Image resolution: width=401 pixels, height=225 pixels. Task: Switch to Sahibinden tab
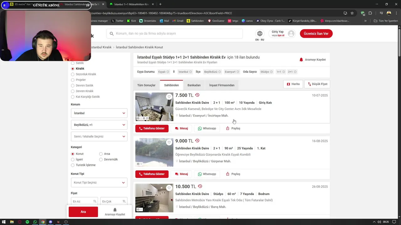[x=171, y=85]
